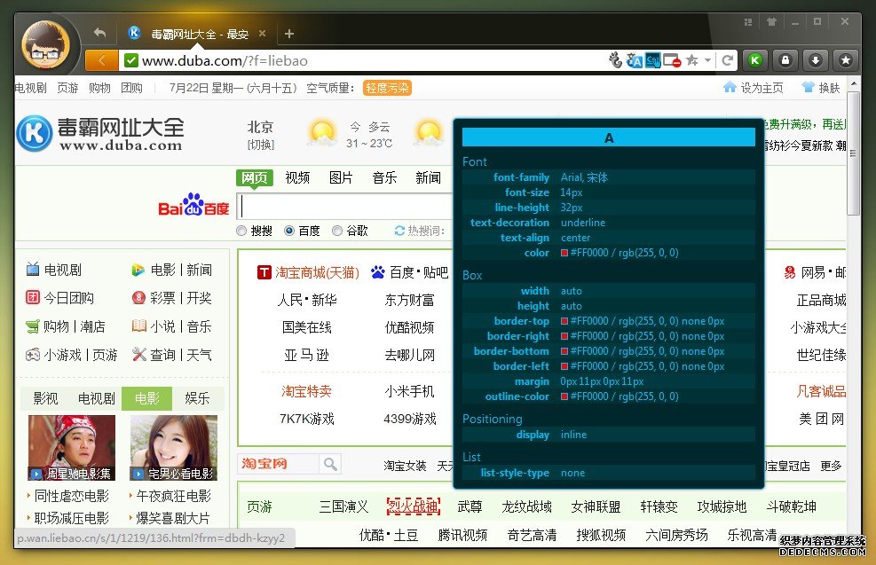876x565 pixels.
Task: Click outline-color red swatch in CSS panel
Action: (x=564, y=396)
